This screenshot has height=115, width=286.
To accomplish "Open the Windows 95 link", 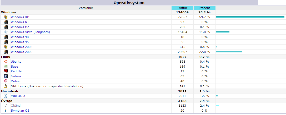I will pyautogui.click(x=20, y=42).
